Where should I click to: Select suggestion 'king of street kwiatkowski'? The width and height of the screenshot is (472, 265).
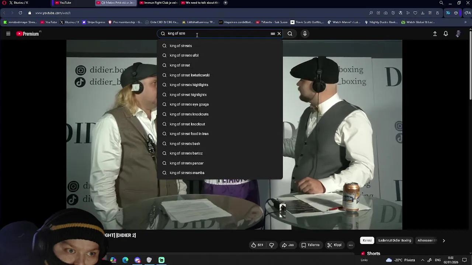click(x=220, y=75)
